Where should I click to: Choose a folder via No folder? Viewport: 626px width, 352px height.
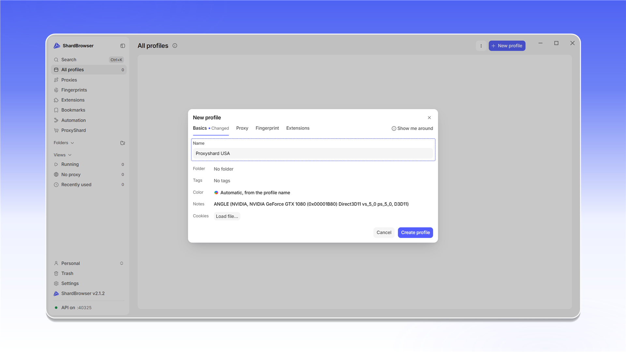[224, 169]
